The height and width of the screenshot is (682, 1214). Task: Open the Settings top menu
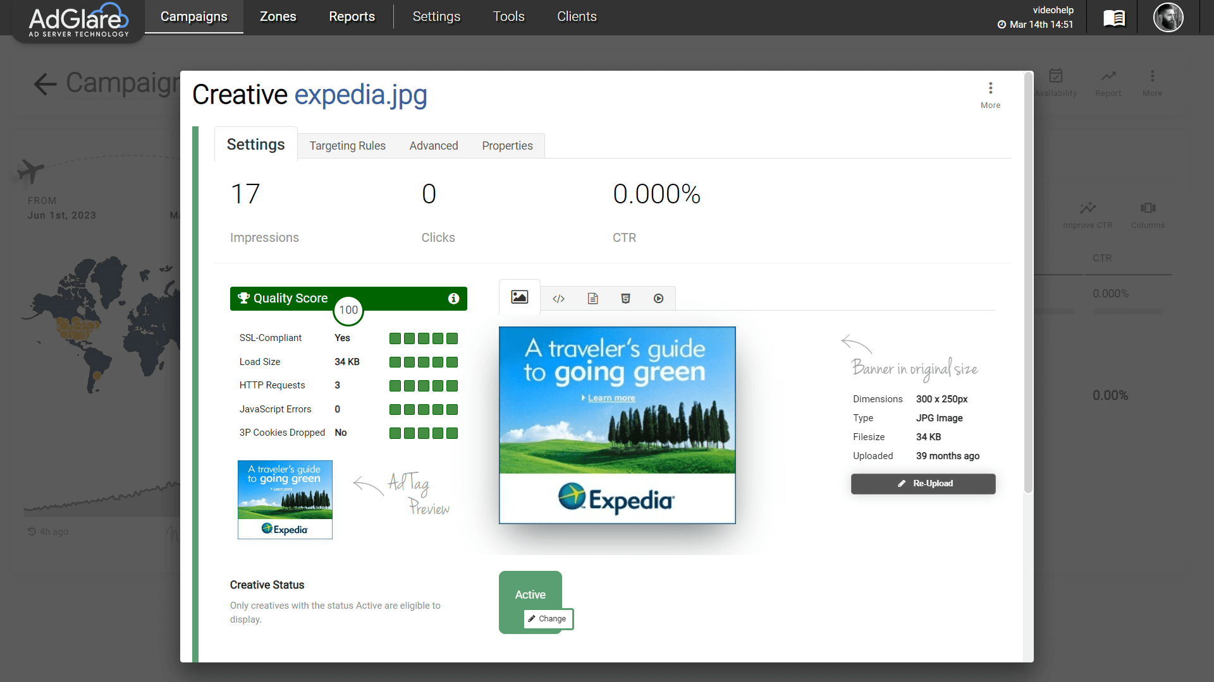[x=436, y=16]
